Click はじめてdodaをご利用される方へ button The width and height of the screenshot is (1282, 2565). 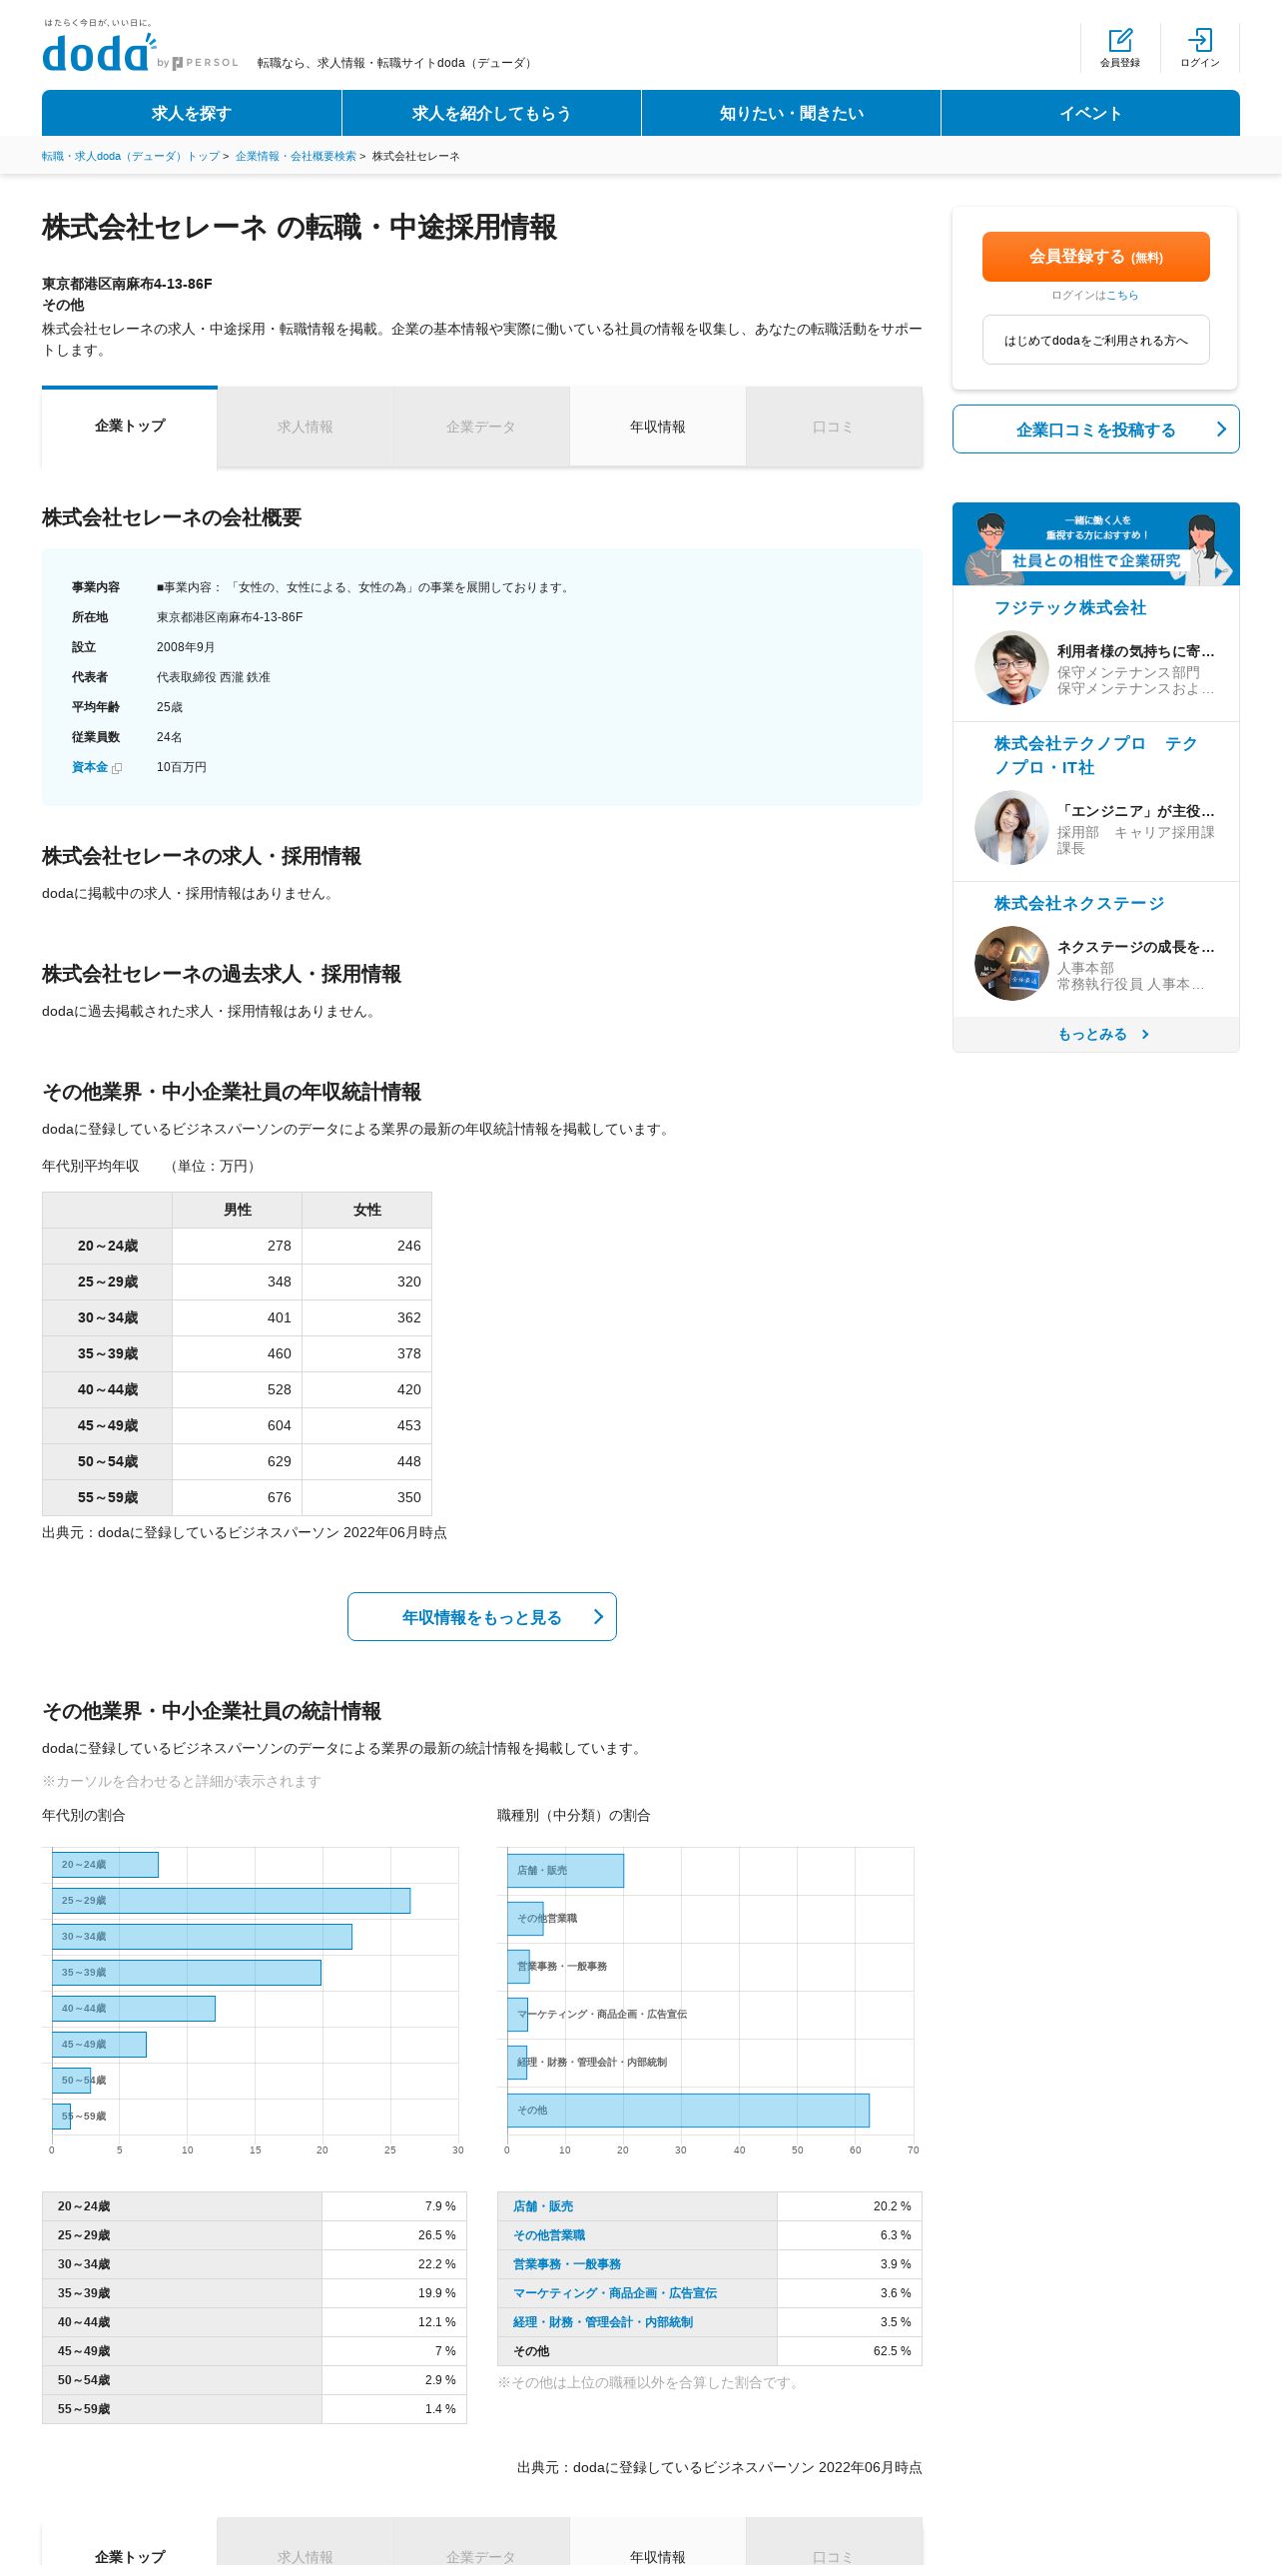tap(1096, 340)
